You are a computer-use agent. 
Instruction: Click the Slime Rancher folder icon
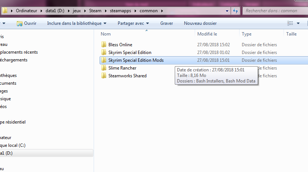104,68
